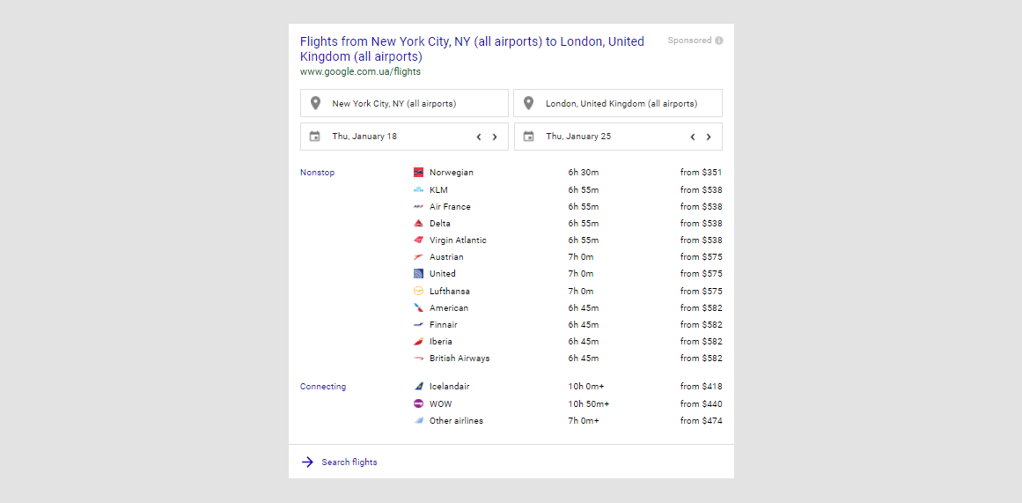The width and height of the screenshot is (1022, 503).
Task: Click the Sponsored info icon
Action: coord(719,41)
